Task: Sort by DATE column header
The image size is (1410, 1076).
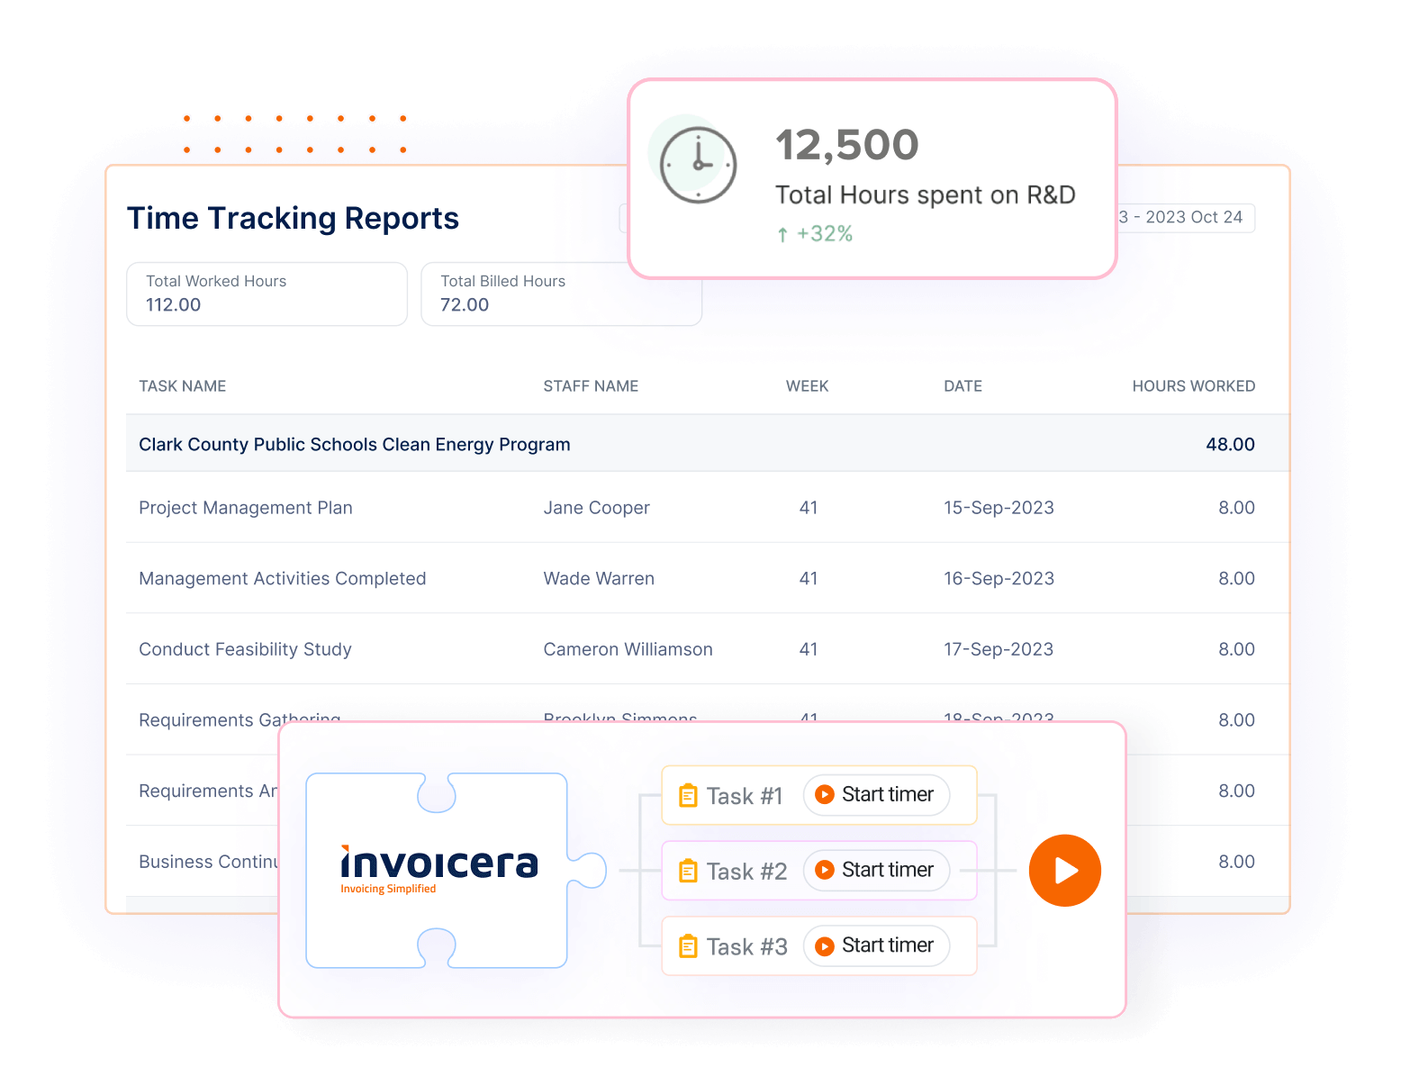Action: tap(963, 386)
